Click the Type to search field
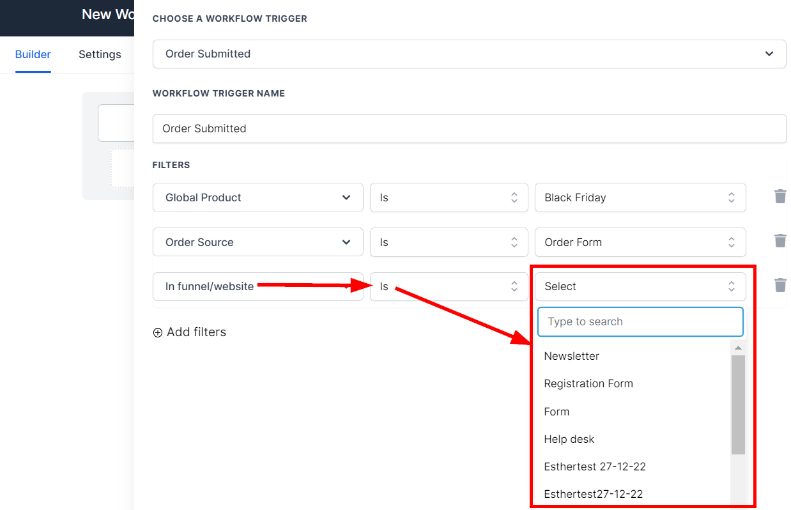This screenshot has width=791, height=510. coord(640,321)
